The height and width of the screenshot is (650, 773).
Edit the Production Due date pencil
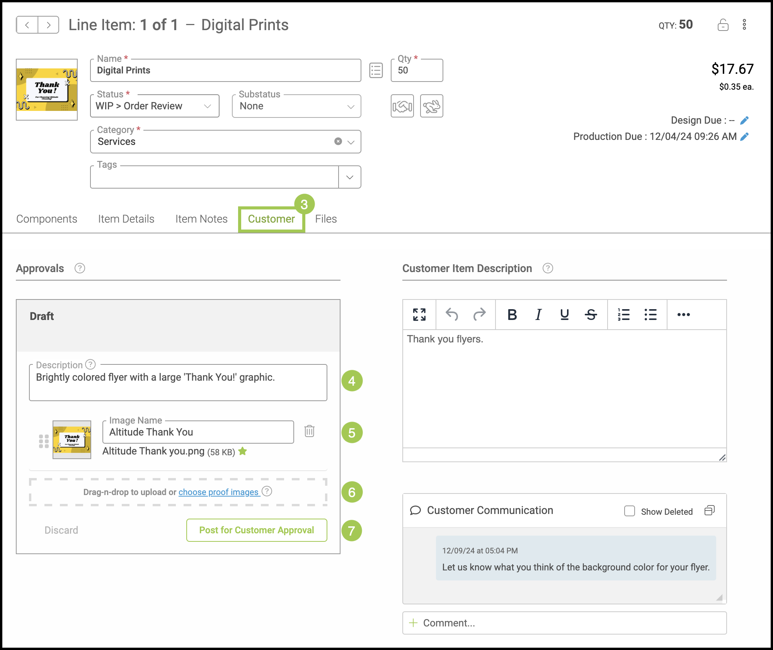click(x=744, y=136)
